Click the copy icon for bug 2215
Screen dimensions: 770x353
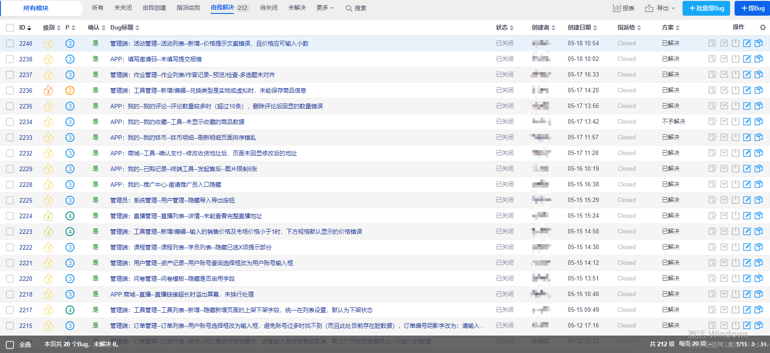[x=758, y=326]
